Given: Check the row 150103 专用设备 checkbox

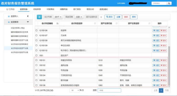Looking at the screenshot, I should 36,70.
